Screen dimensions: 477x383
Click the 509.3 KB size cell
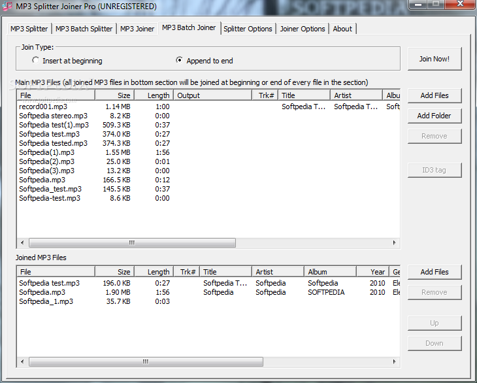(116, 125)
